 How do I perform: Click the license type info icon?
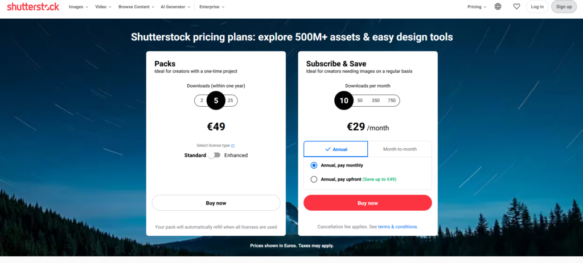coord(233,145)
